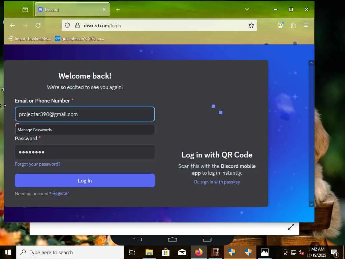Screen dimensions: 345x259
Task: Open a new tab with the plus button
Action: point(118,10)
